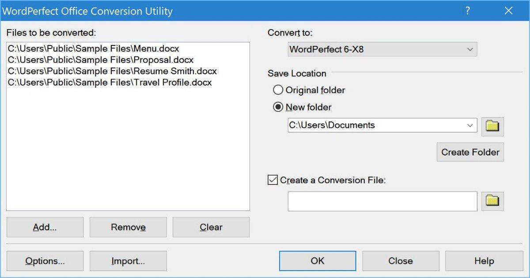Close the Conversion Utility dialog with X
The height and width of the screenshot is (278, 530).
tap(508, 11)
